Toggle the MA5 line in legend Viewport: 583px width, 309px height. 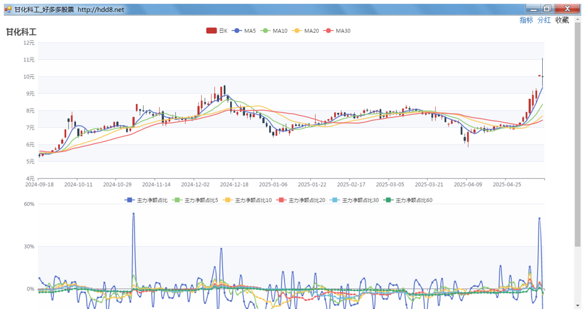click(x=244, y=31)
